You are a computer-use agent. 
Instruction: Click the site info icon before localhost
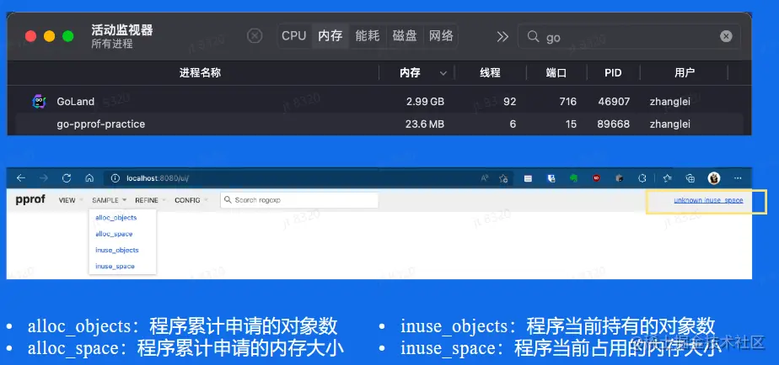116,178
